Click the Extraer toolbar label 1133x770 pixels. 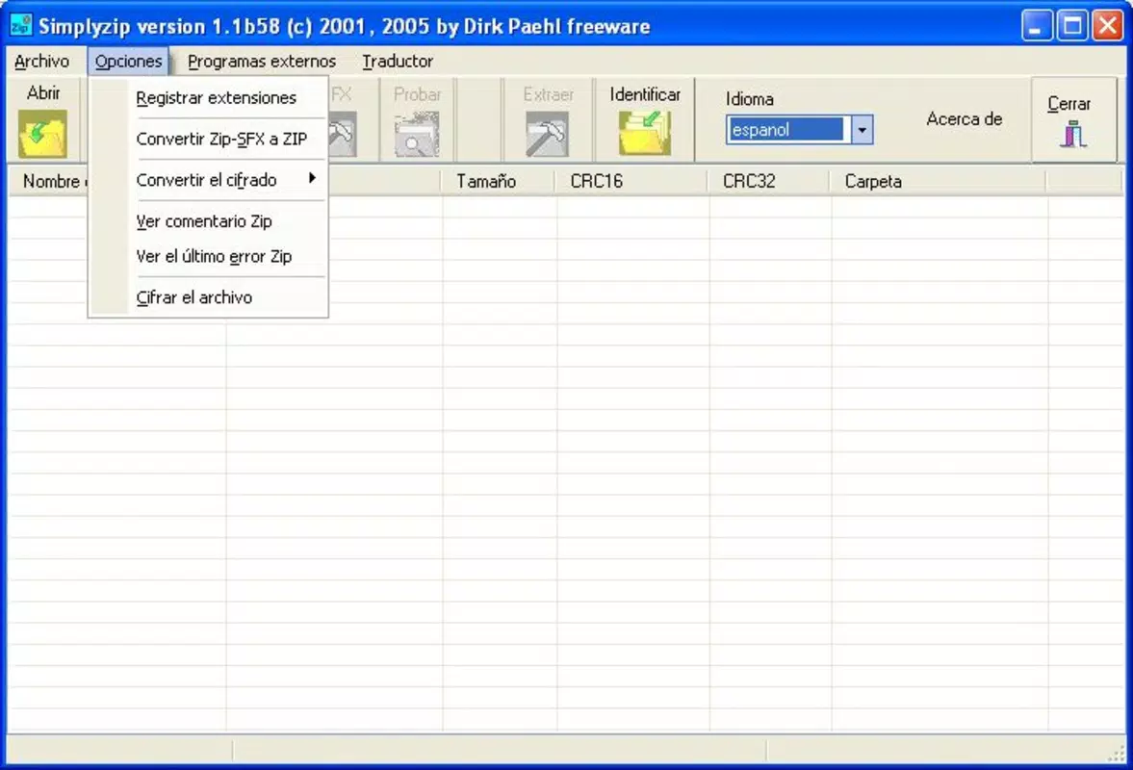pos(548,94)
